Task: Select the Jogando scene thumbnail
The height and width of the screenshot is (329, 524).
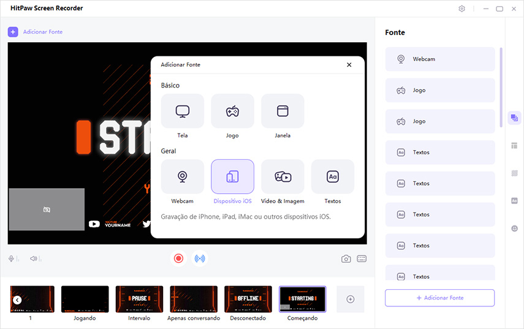Action: click(85, 299)
